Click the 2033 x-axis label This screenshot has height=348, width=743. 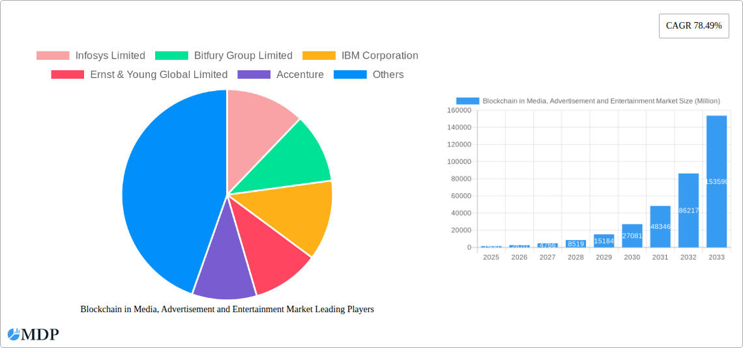click(x=716, y=257)
